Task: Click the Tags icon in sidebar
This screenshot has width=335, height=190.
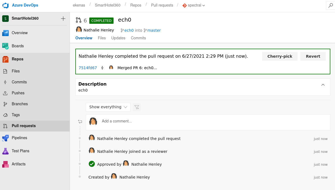Action: [5, 115]
